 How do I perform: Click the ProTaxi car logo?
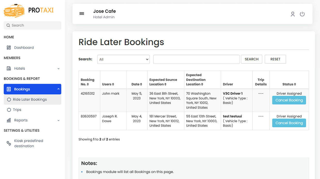(x=14, y=11)
